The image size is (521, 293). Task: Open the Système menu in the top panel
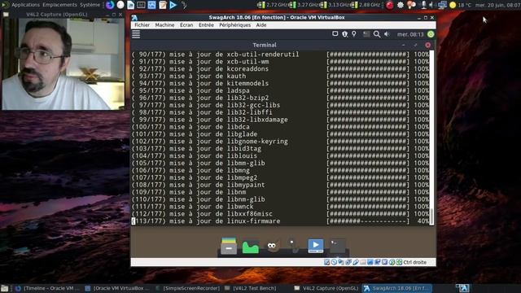(x=90, y=5)
